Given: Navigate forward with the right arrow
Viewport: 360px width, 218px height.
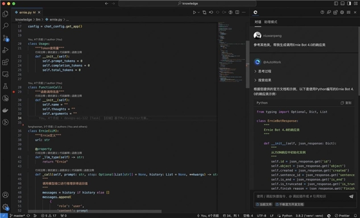Looking at the screenshot, I should tap(113, 3).
